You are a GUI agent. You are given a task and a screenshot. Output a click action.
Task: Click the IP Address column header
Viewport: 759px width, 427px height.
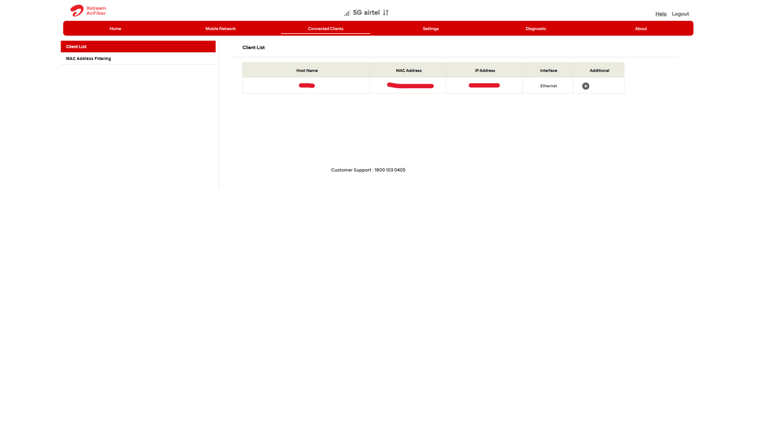click(484, 71)
